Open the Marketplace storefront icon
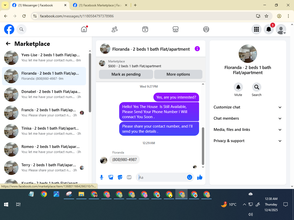Viewport: 294px width, 220px height. pos(176,29)
